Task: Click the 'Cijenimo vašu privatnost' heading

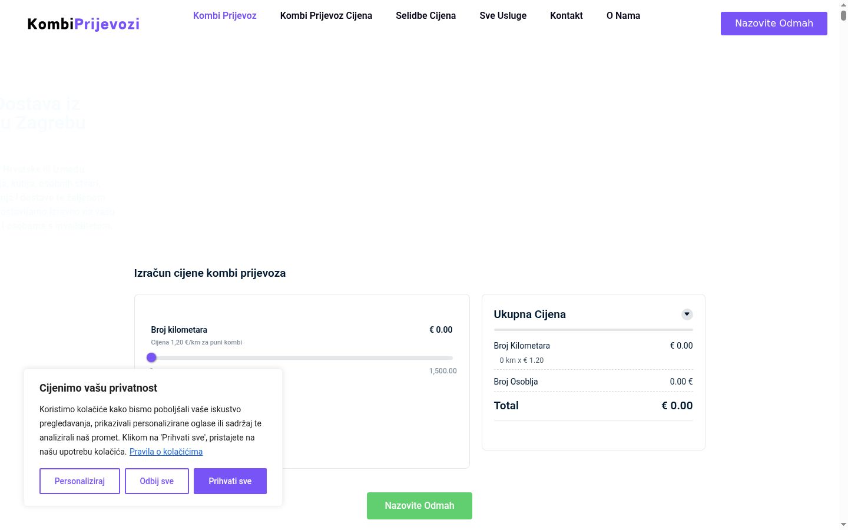Action: point(98,388)
